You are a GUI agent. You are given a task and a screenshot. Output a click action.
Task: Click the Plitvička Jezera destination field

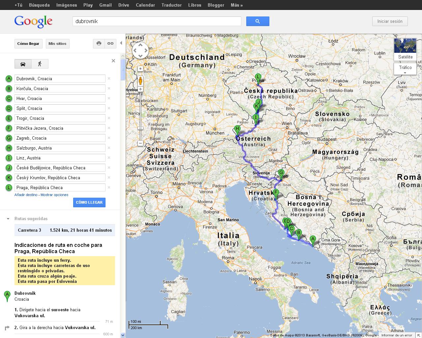60,128
